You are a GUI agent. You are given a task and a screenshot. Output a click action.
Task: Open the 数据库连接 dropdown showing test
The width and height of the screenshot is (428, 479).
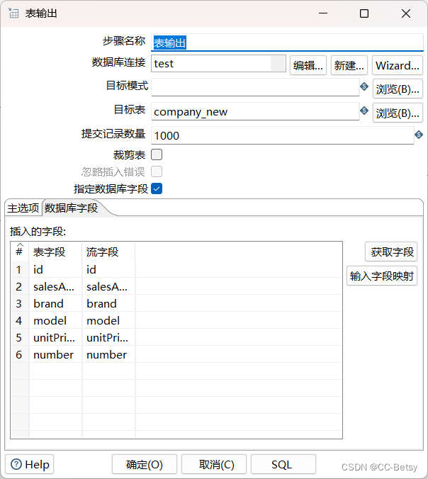(218, 64)
